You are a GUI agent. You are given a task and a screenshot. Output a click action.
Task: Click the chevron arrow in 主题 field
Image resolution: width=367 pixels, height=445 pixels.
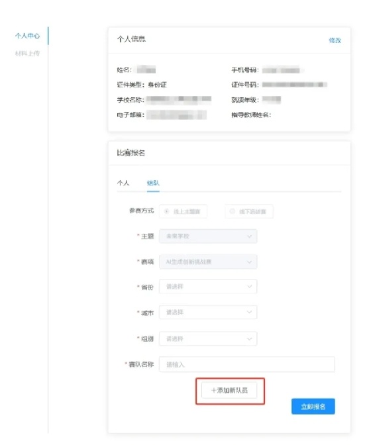coord(249,236)
